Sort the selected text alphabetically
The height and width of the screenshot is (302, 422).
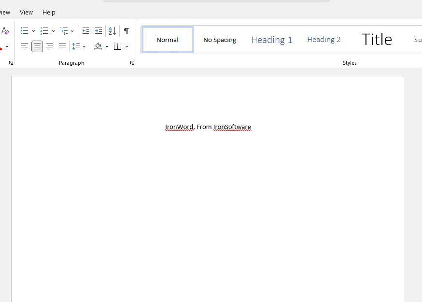(113, 31)
